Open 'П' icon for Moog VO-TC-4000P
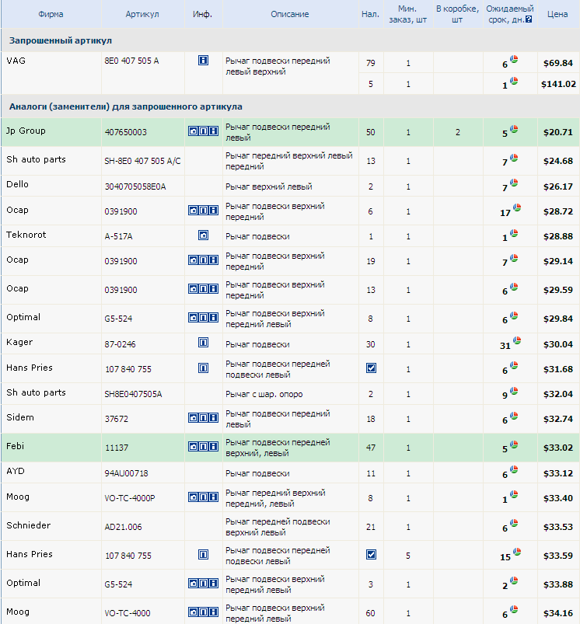The image size is (580, 624). 203,497
